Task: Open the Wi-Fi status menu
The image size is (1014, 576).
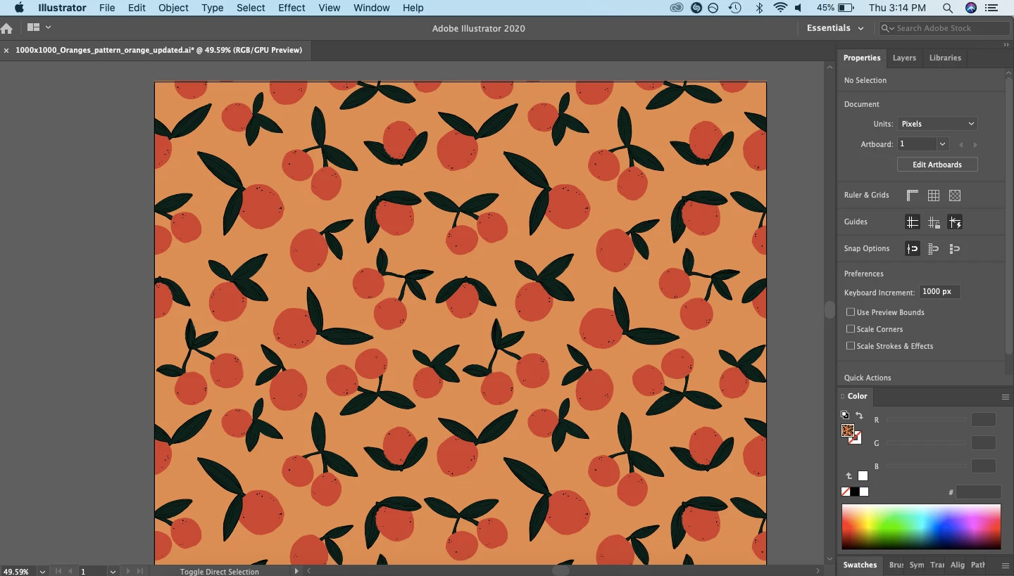Action: pos(780,8)
